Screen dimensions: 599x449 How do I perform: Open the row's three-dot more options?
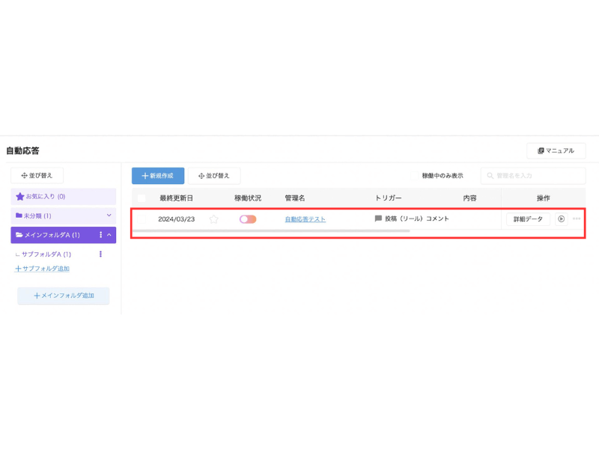point(577,219)
